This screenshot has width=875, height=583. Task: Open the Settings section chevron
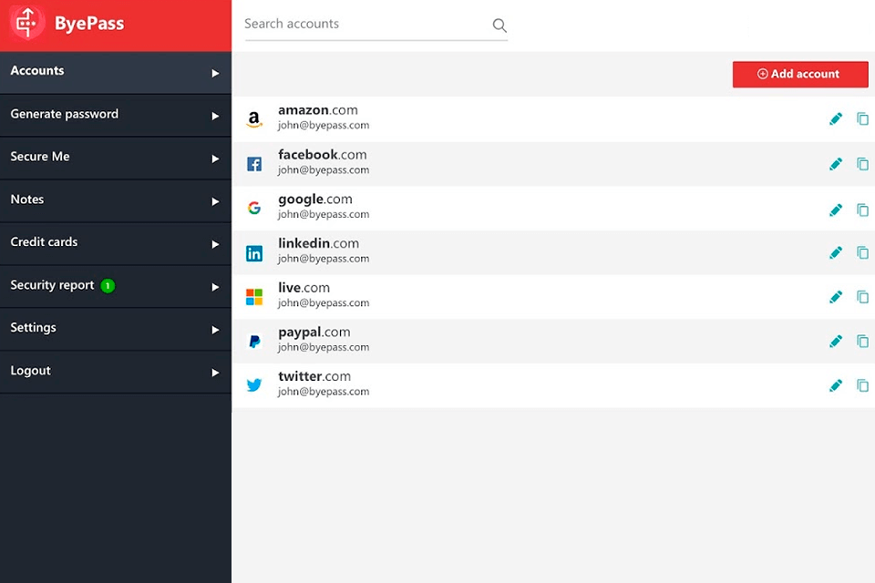coord(215,329)
